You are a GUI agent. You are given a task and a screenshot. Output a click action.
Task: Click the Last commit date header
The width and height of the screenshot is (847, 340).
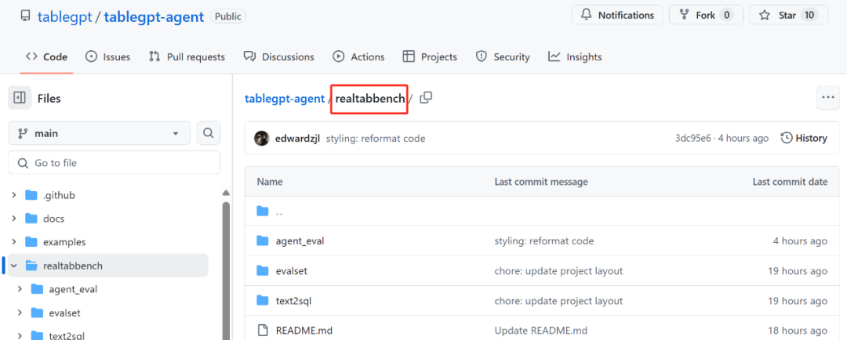tap(790, 182)
